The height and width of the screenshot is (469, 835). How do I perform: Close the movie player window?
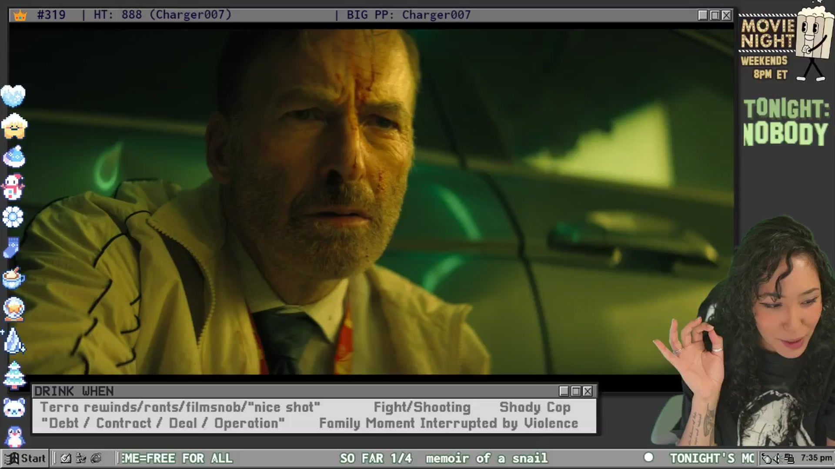(x=726, y=15)
